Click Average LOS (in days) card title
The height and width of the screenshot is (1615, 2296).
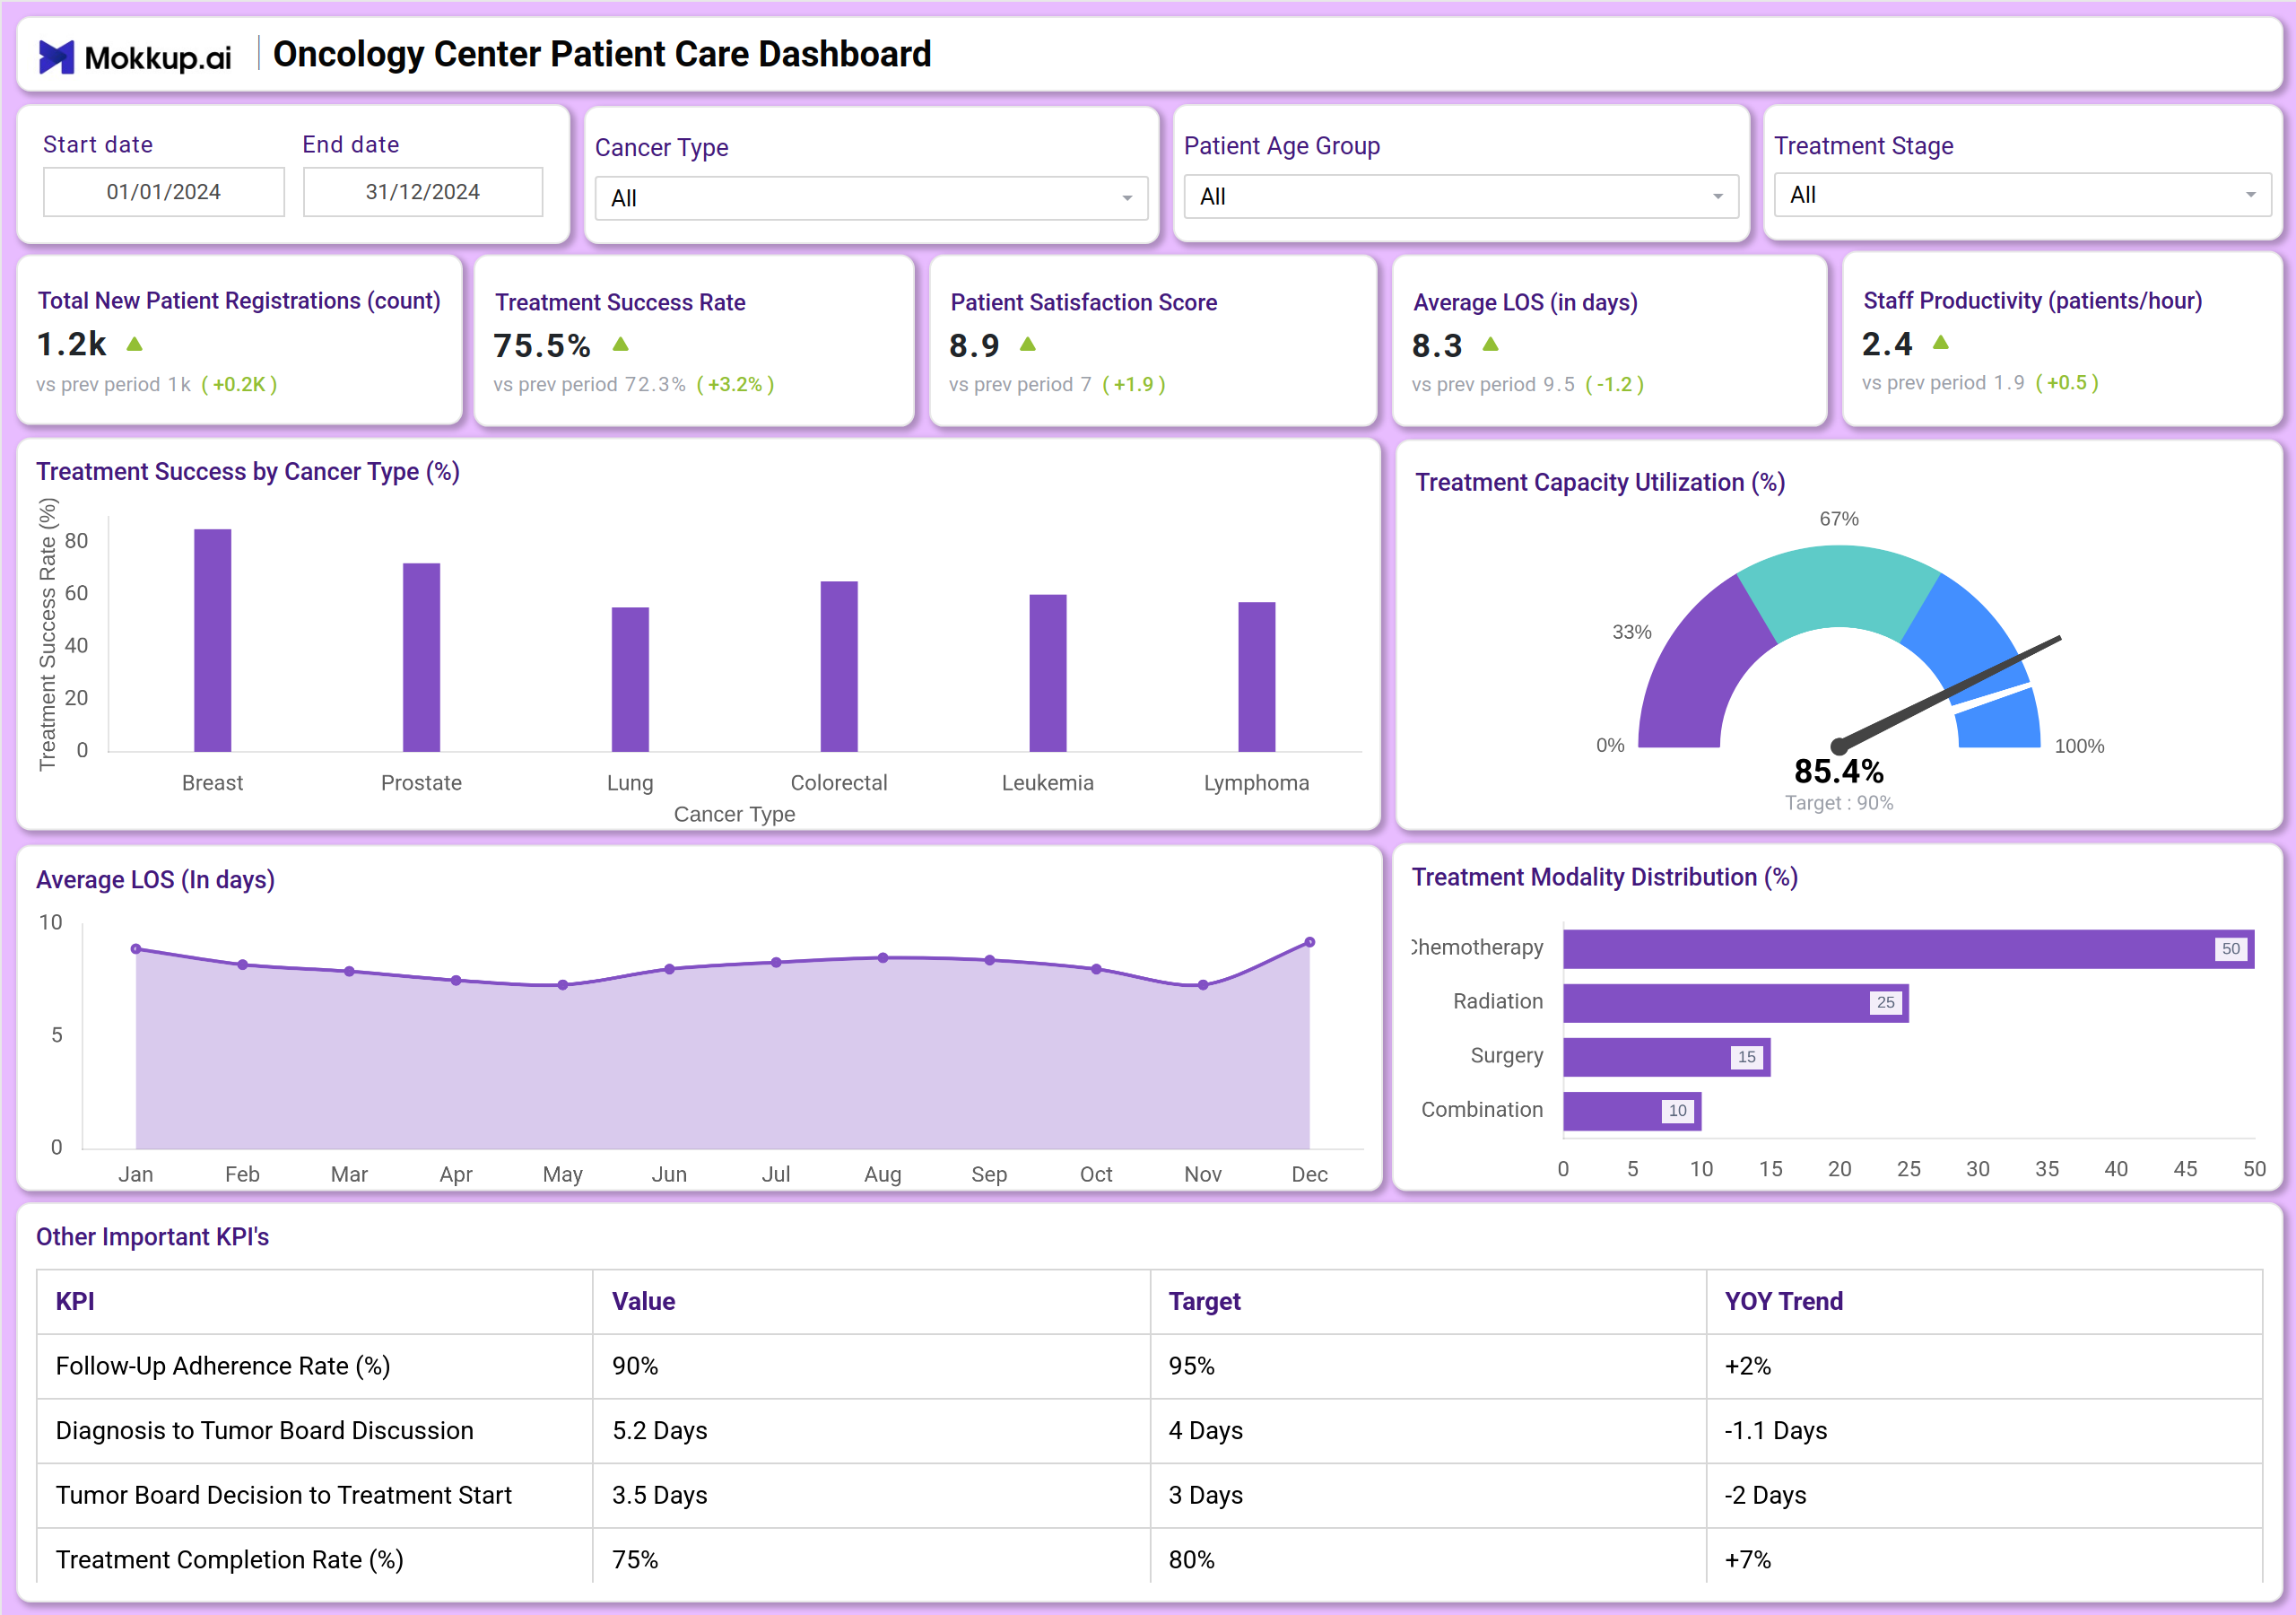pyautogui.click(x=1526, y=302)
